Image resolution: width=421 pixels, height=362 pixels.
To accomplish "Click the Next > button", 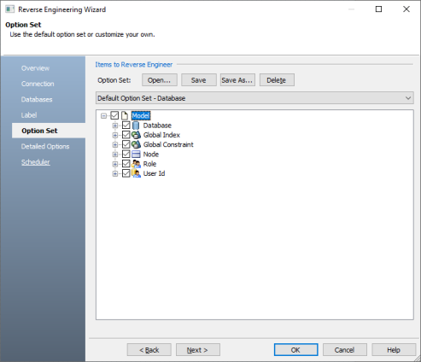I will [x=198, y=350].
